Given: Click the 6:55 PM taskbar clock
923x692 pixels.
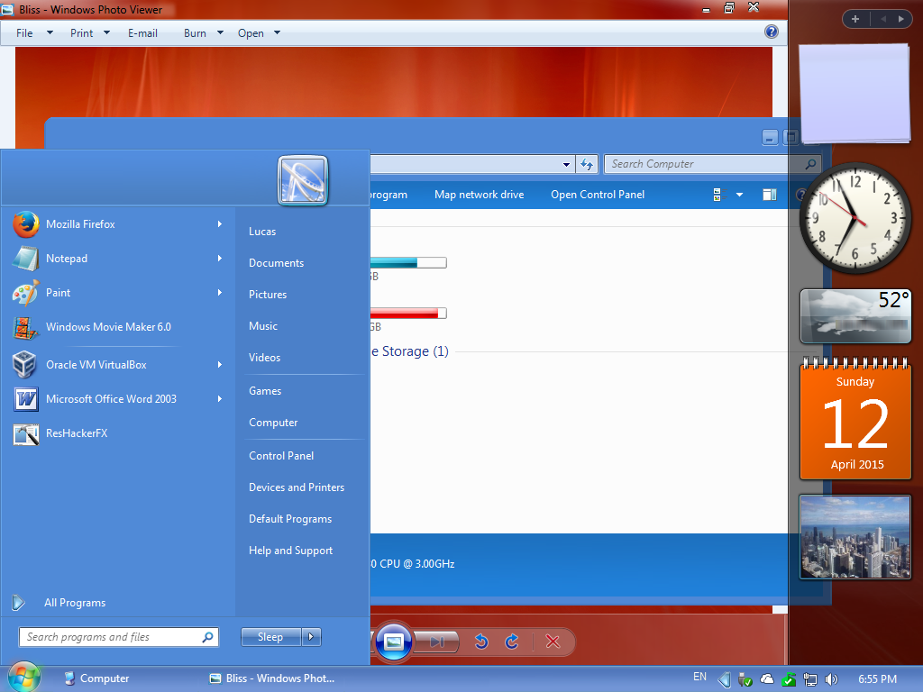Looking at the screenshot, I should 877,679.
